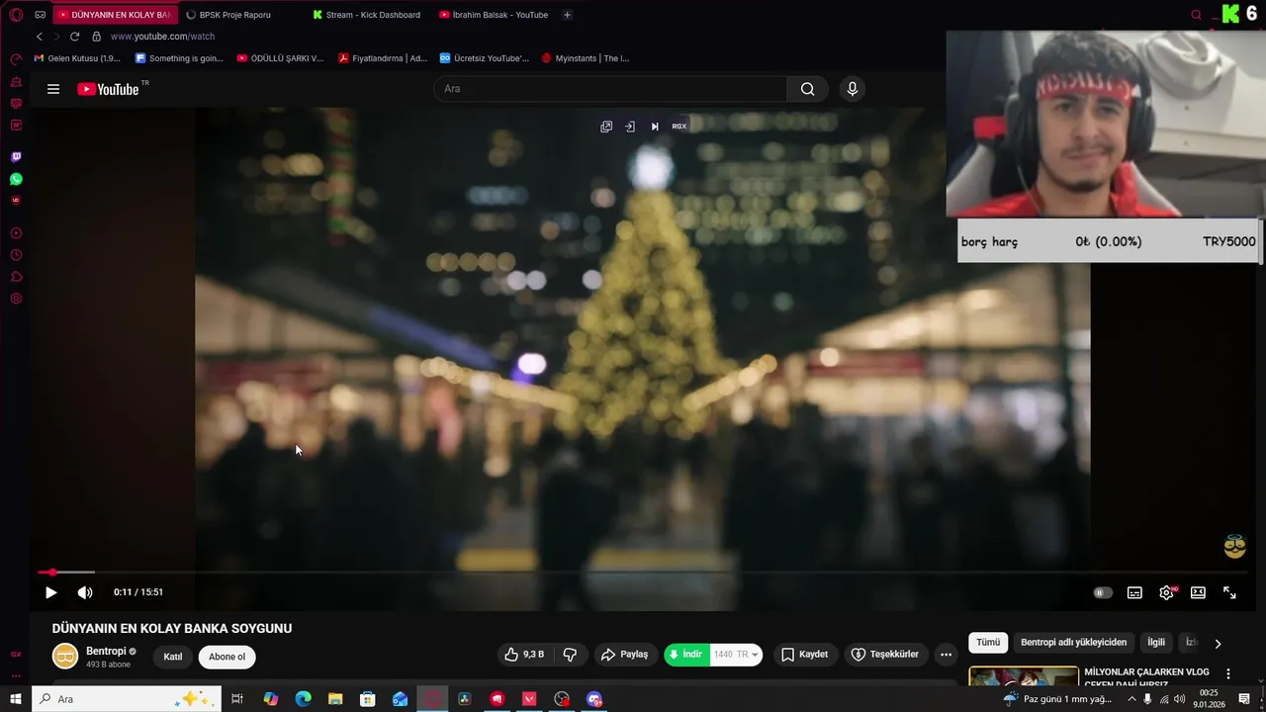The width and height of the screenshot is (1266, 712).
Task: Click the Katıl join button
Action: pos(173,657)
